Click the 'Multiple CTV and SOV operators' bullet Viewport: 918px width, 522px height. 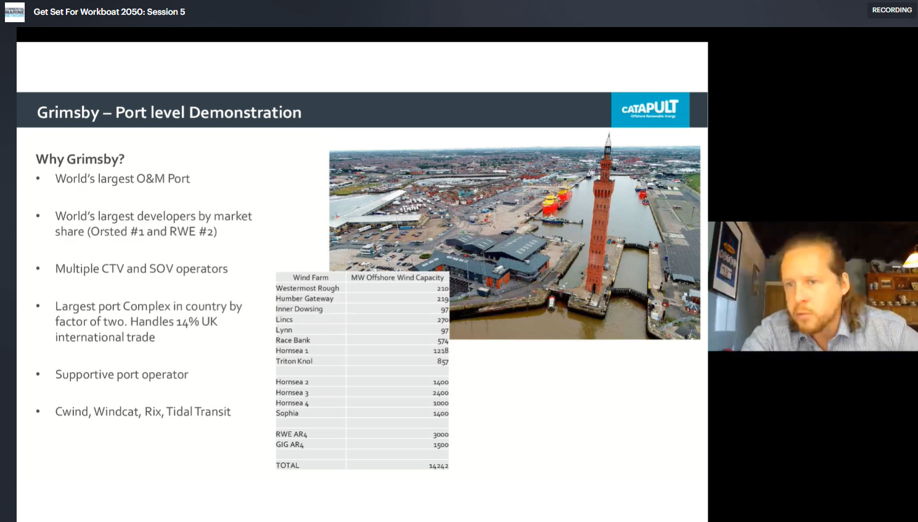coord(141,269)
